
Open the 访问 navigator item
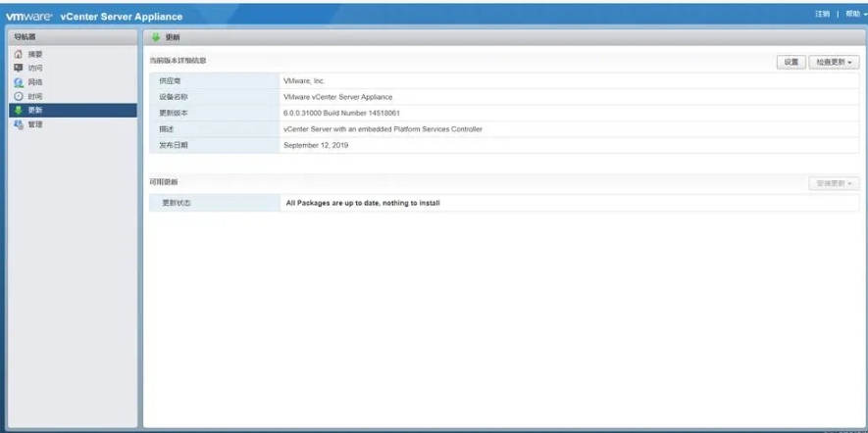pyautogui.click(x=74, y=68)
